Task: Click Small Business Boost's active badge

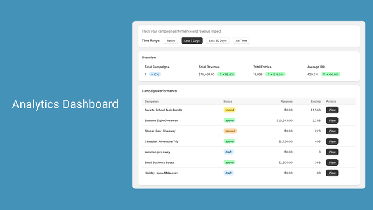Action: click(229, 162)
